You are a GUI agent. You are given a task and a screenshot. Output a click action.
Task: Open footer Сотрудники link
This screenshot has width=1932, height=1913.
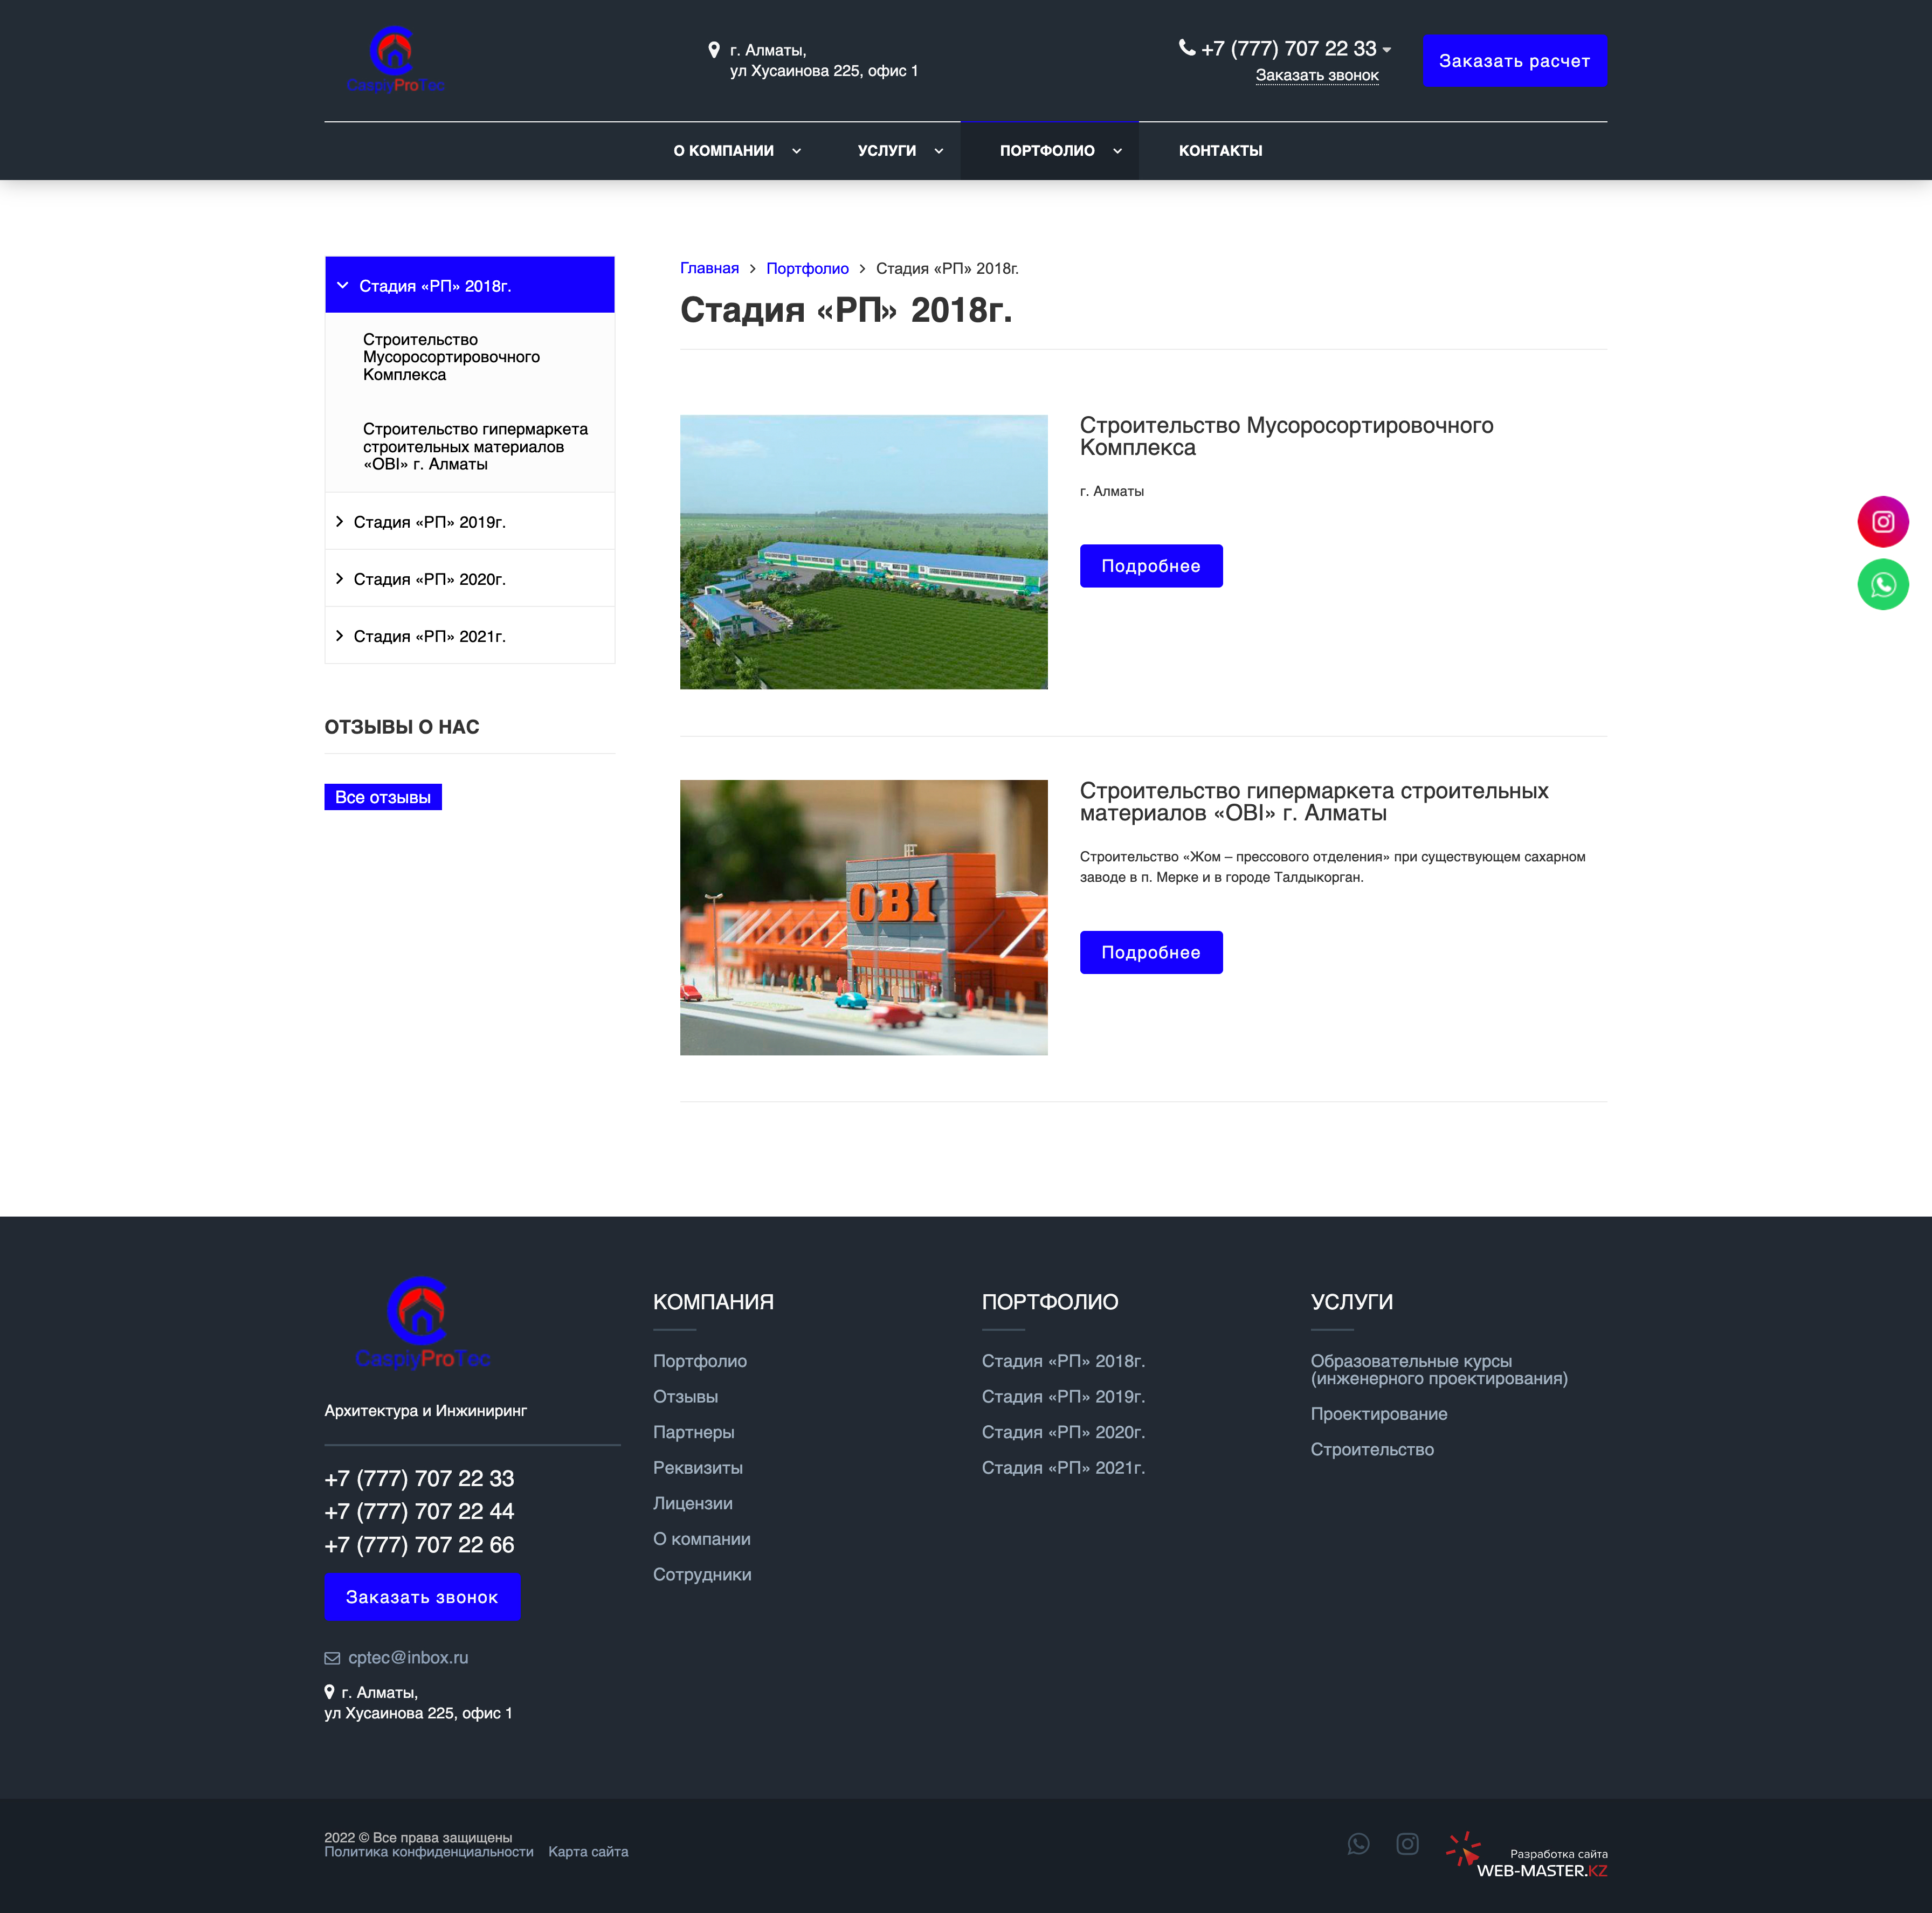[x=702, y=1574]
